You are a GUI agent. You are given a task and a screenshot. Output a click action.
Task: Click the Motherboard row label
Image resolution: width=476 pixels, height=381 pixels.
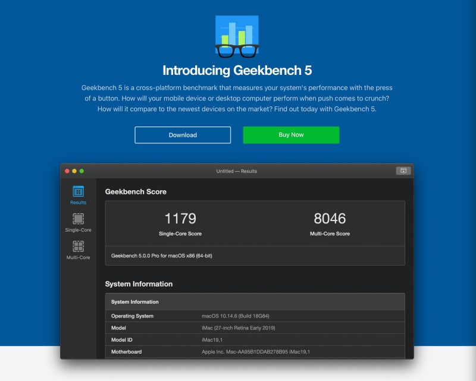click(126, 352)
